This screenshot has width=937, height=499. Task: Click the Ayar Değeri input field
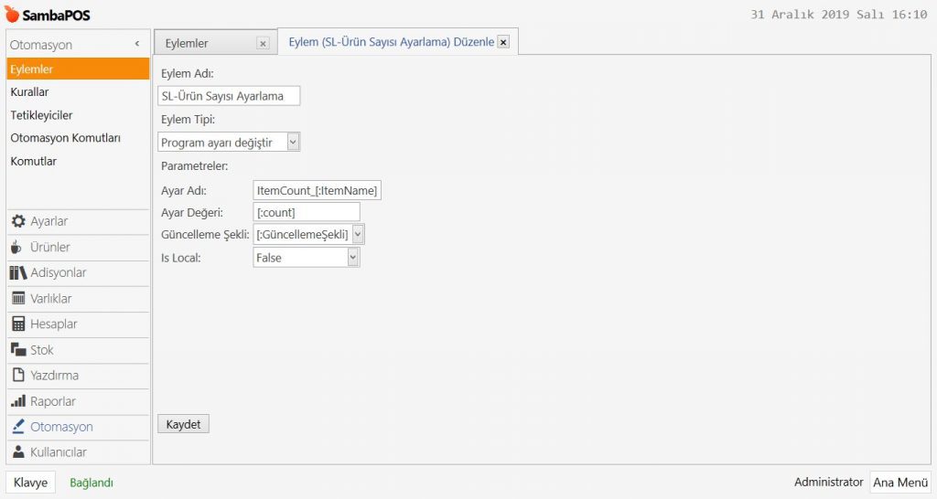coord(306,212)
